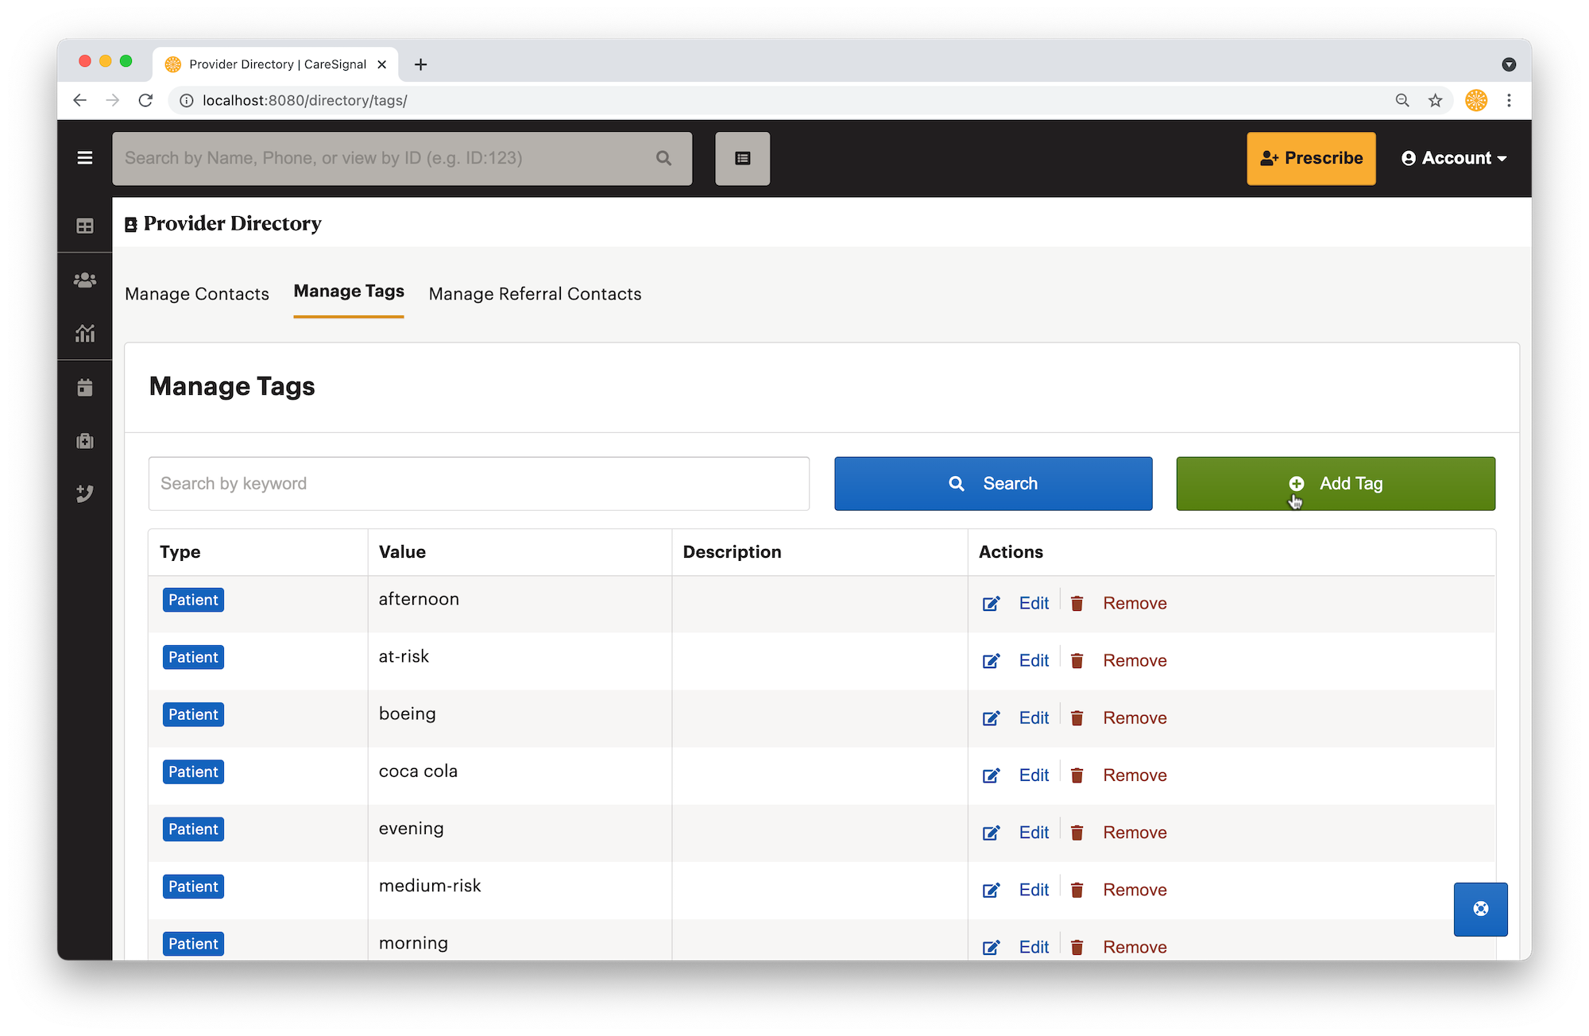Click the blue Search button

coord(993,483)
